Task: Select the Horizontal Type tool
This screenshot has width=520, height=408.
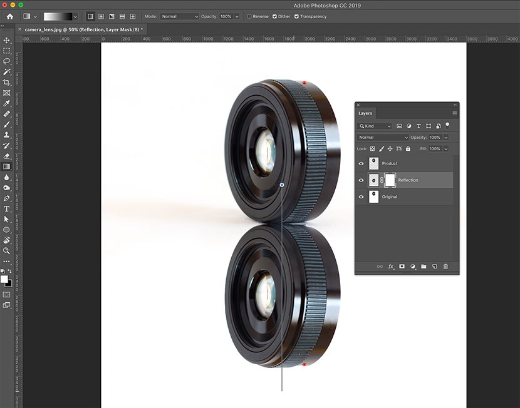Action: (6, 209)
